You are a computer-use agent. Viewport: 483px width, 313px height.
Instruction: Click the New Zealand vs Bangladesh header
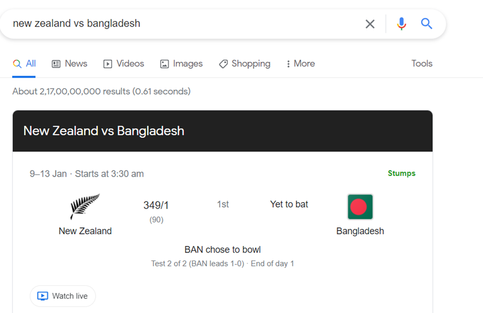104,131
